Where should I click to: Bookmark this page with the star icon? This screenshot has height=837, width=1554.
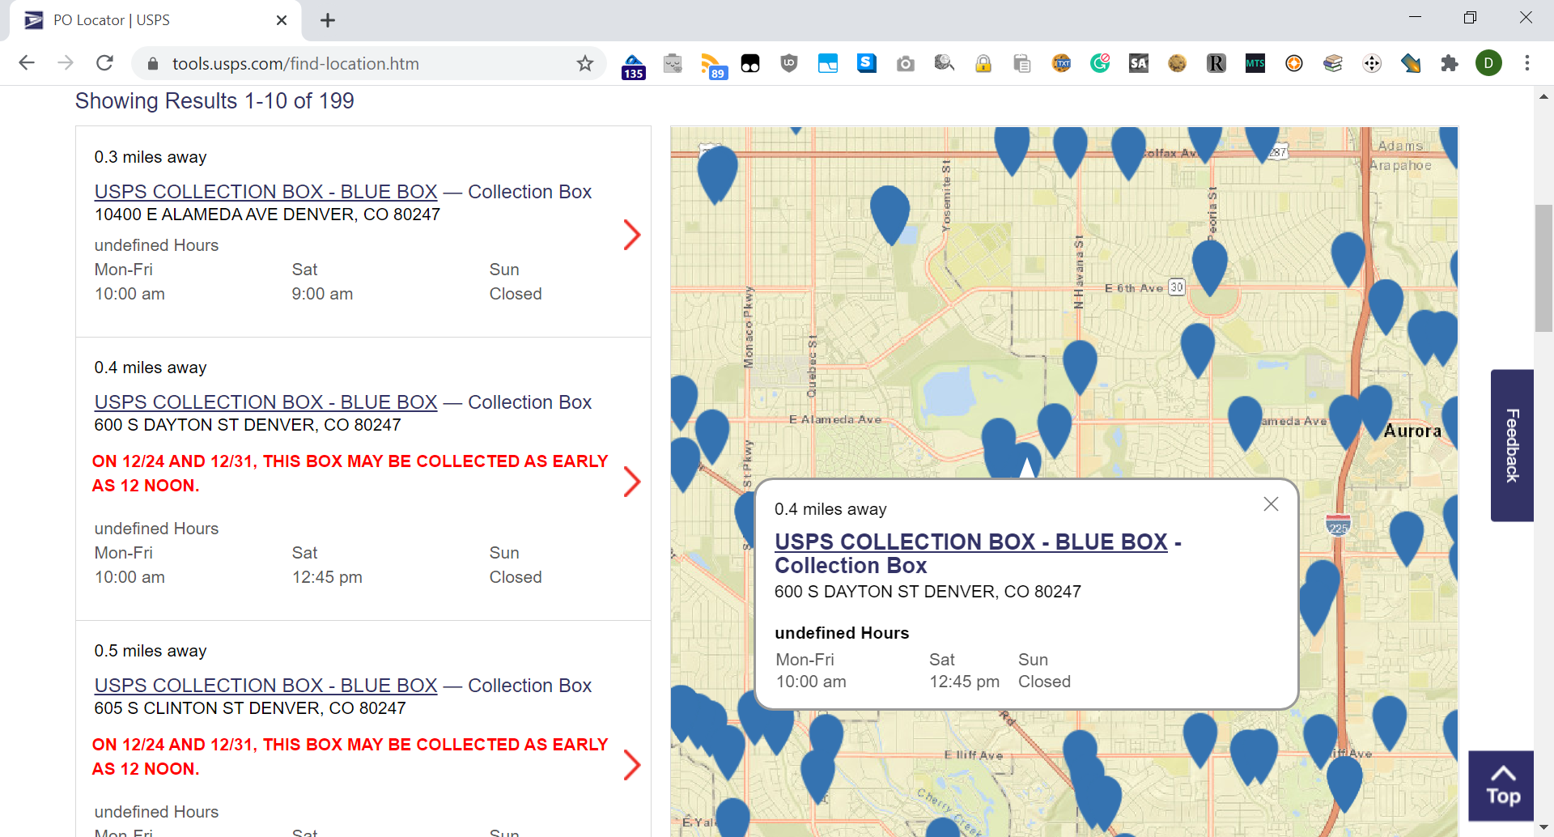[x=585, y=63]
